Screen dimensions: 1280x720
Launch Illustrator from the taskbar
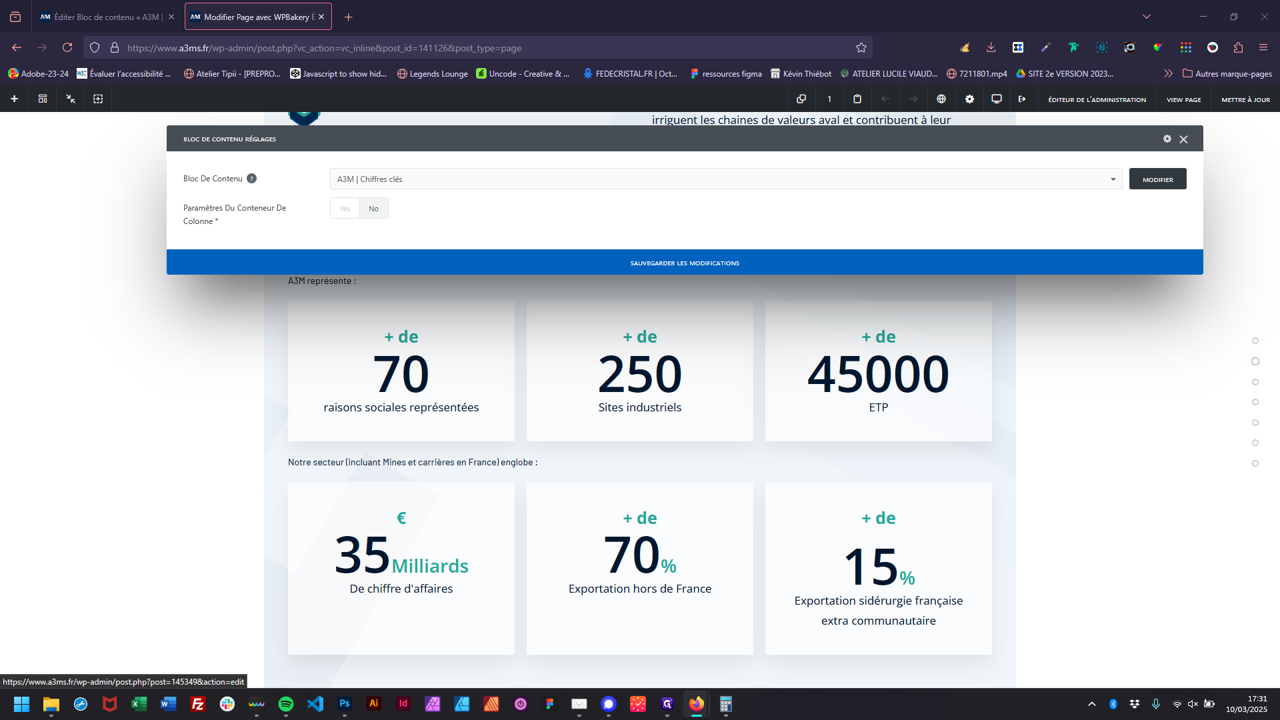[x=374, y=703]
